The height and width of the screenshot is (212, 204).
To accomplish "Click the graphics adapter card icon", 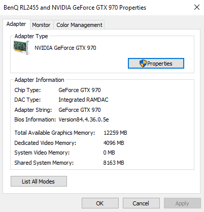I will tap(21, 48).
